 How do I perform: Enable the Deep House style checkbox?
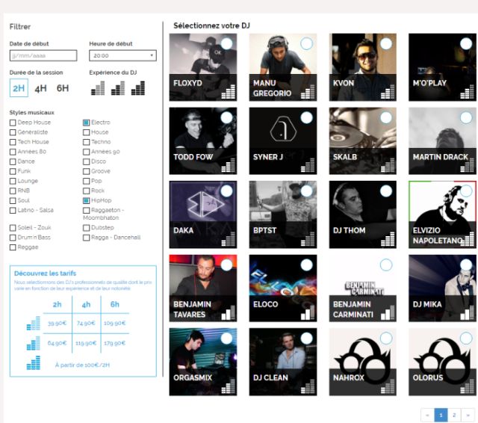click(x=13, y=123)
